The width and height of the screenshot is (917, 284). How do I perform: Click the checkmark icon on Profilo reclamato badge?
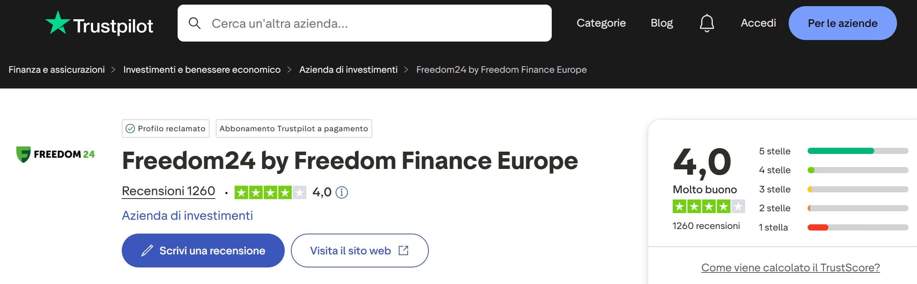point(131,129)
